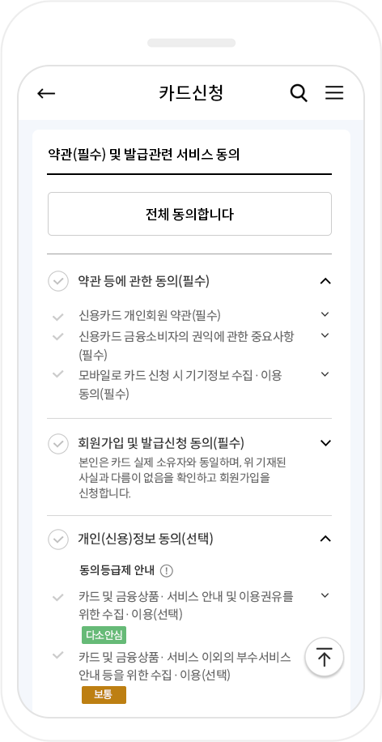Collapse 개인(신용)정보 동의 section chevron
Screen dimensions: 382x742
325,539
